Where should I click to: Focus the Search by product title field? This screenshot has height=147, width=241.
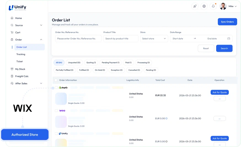(121, 39)
